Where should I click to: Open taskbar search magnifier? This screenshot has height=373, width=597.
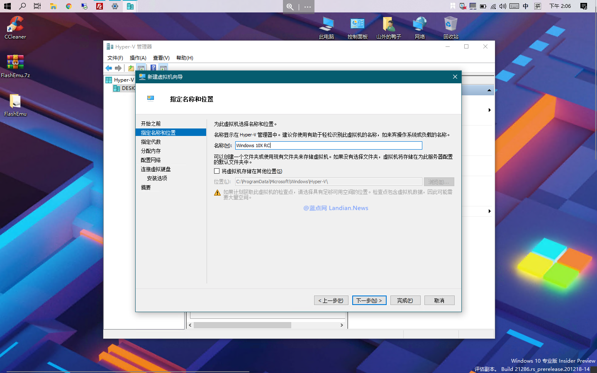(22, 6)
